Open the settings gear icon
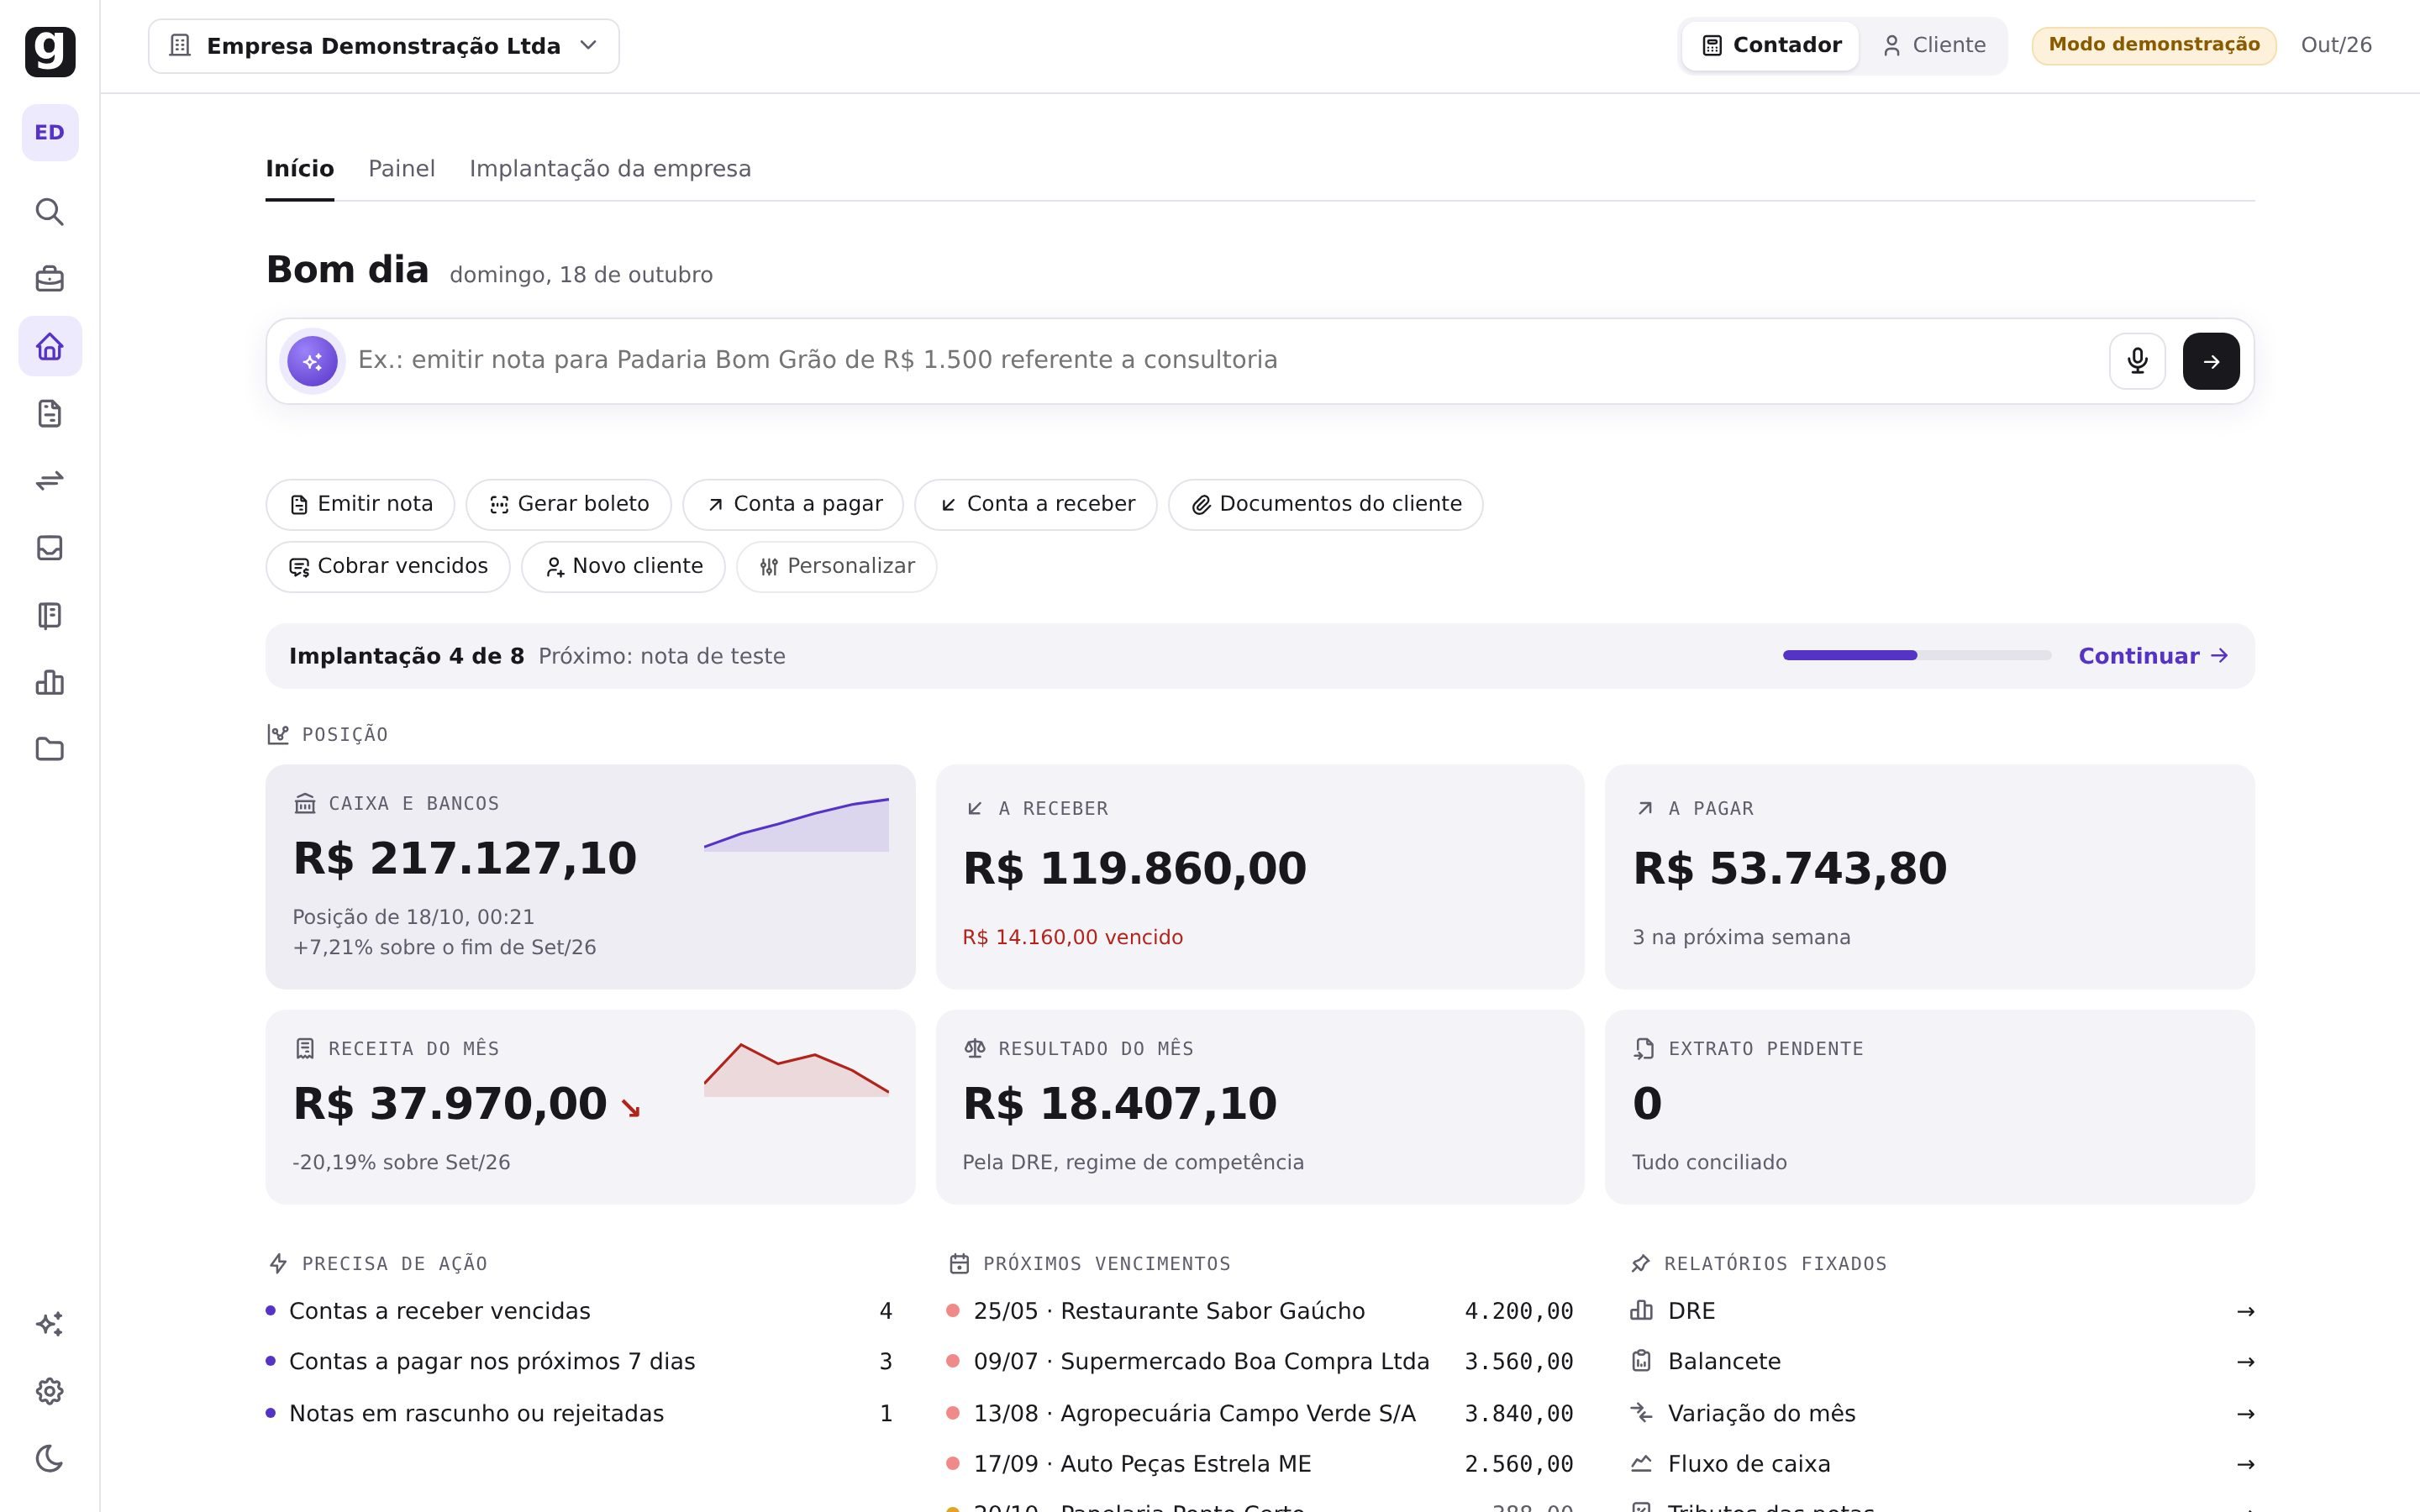This screenshot has width=2420, height=1512. pos(50,1391)
